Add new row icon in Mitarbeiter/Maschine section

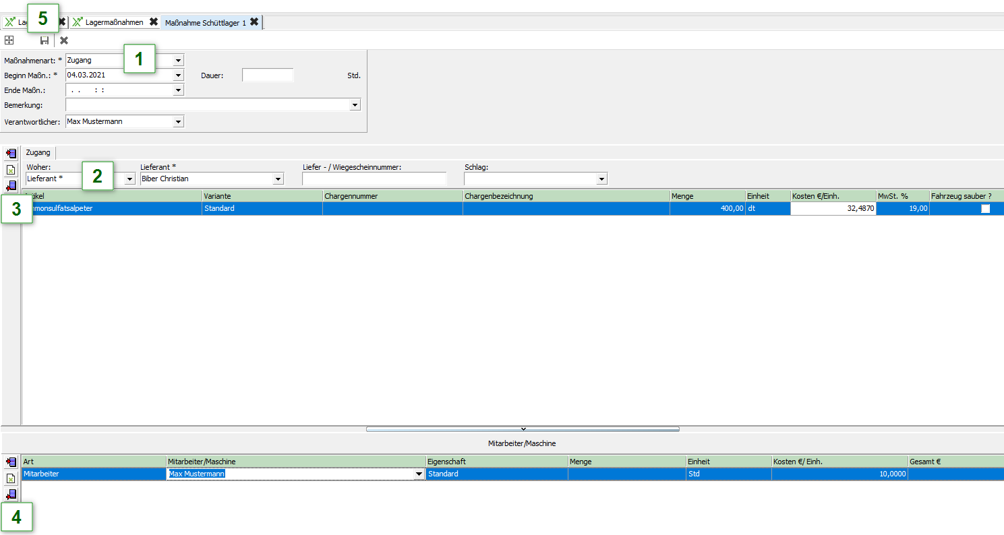coord(11,462)
